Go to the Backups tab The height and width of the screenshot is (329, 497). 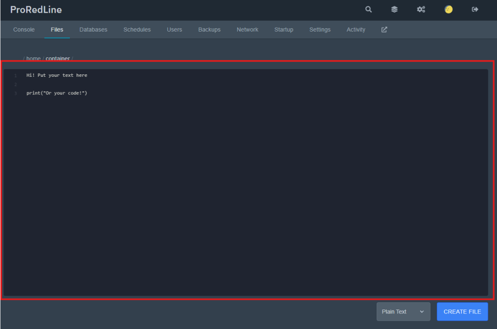[x=209, y=30]
